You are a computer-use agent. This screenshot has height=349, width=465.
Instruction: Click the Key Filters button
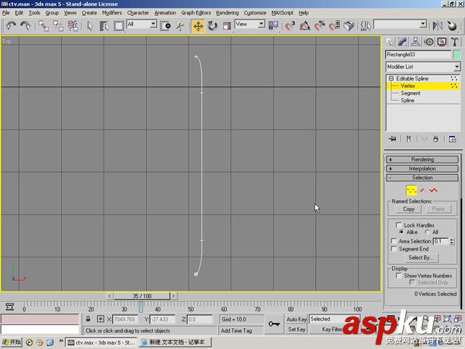click(x=331, y=330)
